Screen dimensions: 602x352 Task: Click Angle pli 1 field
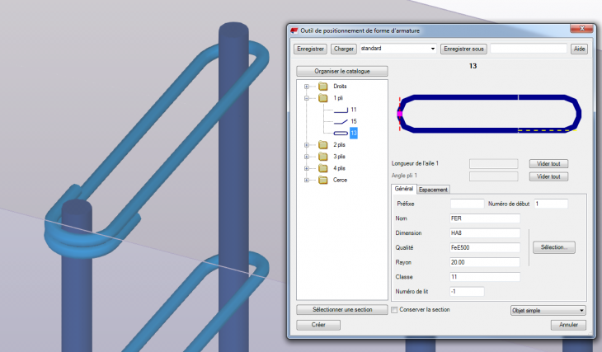click(x=493, y=176)
